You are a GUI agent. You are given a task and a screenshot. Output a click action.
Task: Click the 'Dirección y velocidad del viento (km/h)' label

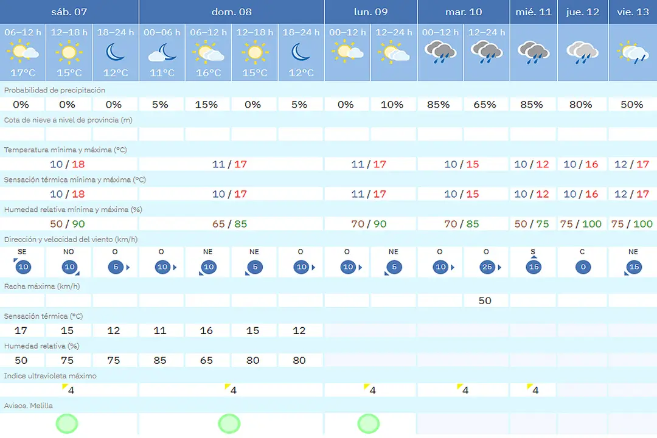point(71,239)
